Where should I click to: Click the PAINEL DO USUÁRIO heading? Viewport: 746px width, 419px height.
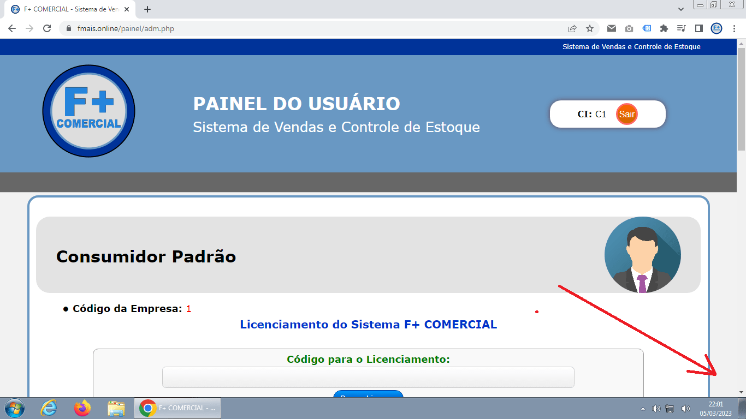pyautogui.click(x=297, y=104)
